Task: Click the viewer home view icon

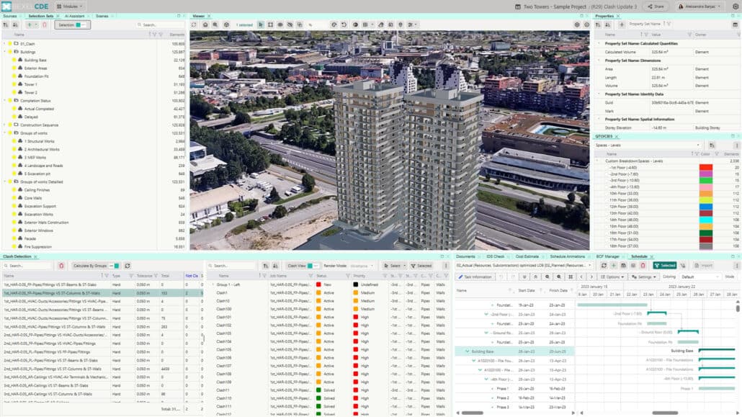Action: (x=205, y=24)
